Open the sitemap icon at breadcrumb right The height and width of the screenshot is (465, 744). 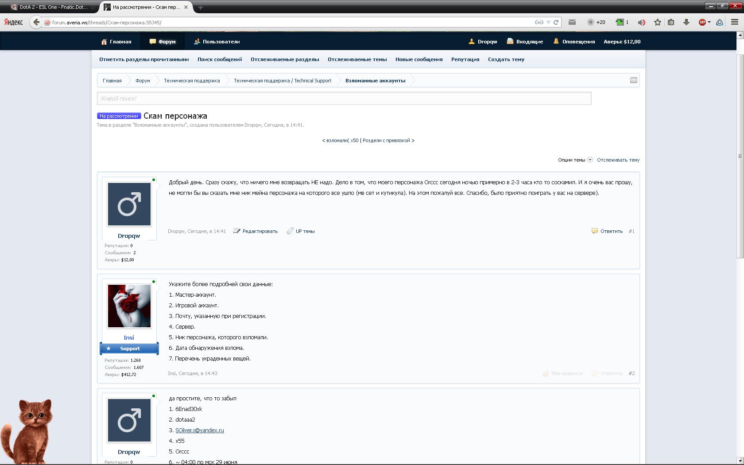pos(633,80)
